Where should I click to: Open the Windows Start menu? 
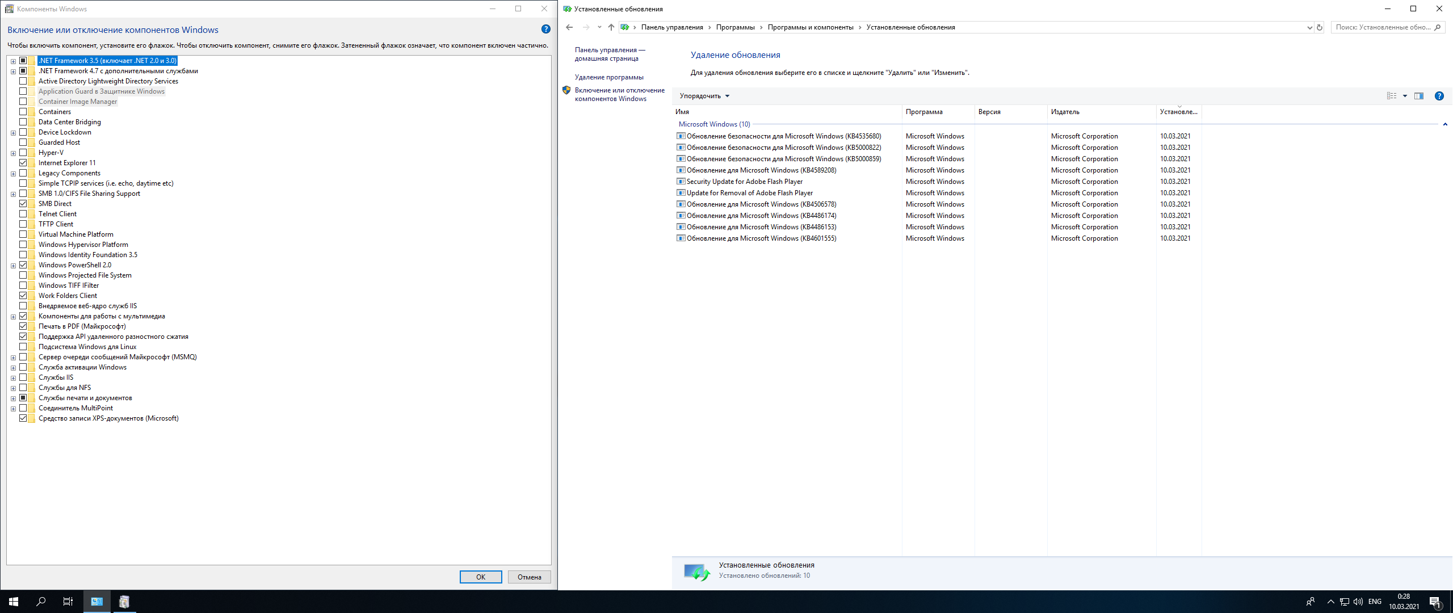pos(14,602)
